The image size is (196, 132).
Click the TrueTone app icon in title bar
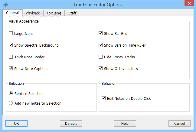coord(6,5)
